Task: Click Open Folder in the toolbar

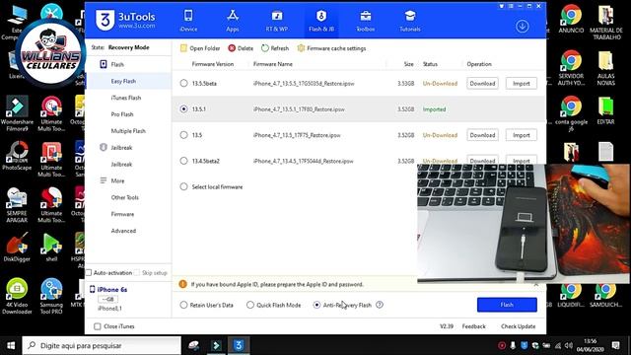Action: tap(200, 48)
